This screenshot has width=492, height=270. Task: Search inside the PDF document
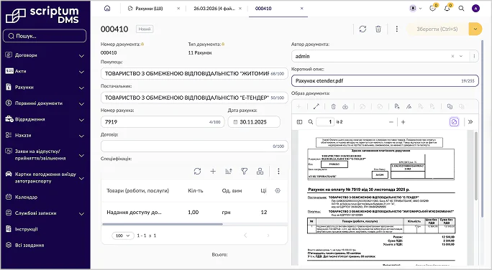coord(310,122)
